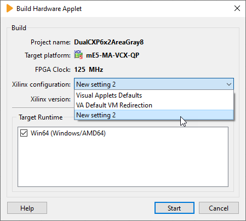Click the Xilinx version label
This screenshot has height=221, width=246.
50,99
